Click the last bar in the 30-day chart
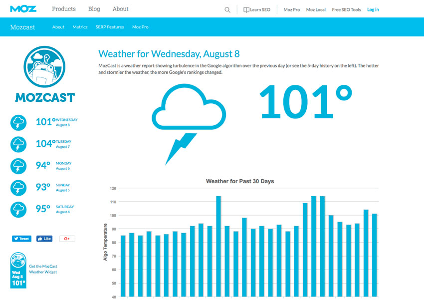The height and width of the screenshot is (305, 424). 375,255
